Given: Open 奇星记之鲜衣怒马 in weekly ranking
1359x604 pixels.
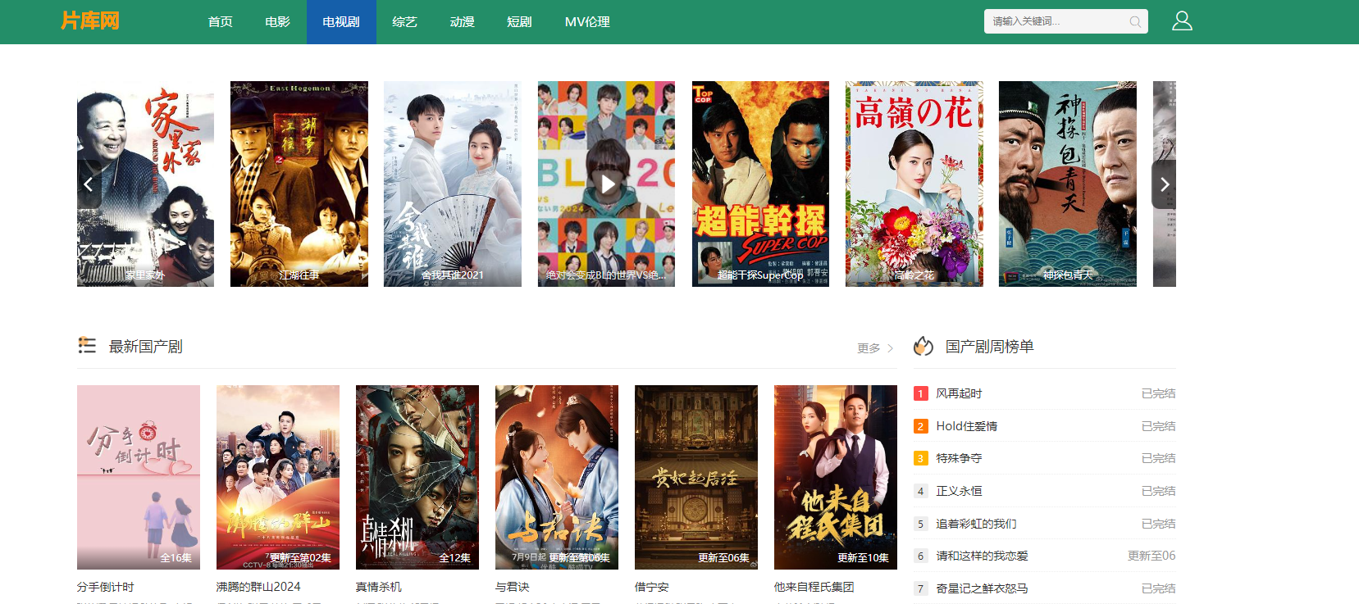Looking at the screenshot, I should point(982,588).
